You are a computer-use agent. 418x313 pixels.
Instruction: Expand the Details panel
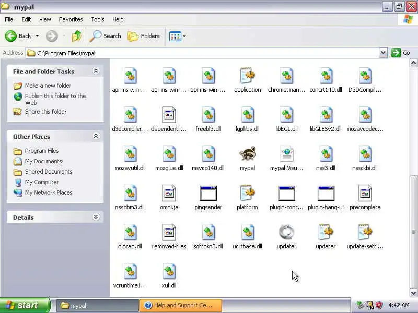click(x=96, y=217)
